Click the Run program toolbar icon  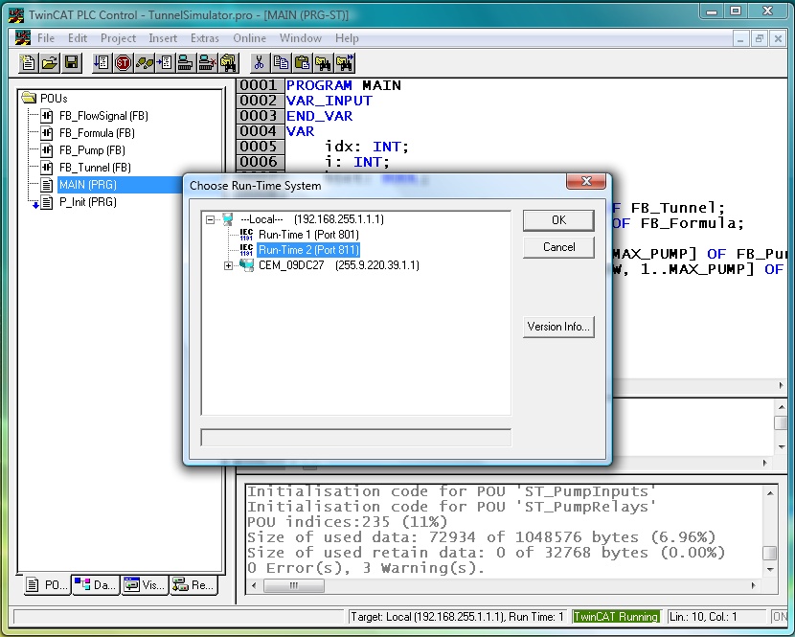pyautogui.click(x=102, y=63)
